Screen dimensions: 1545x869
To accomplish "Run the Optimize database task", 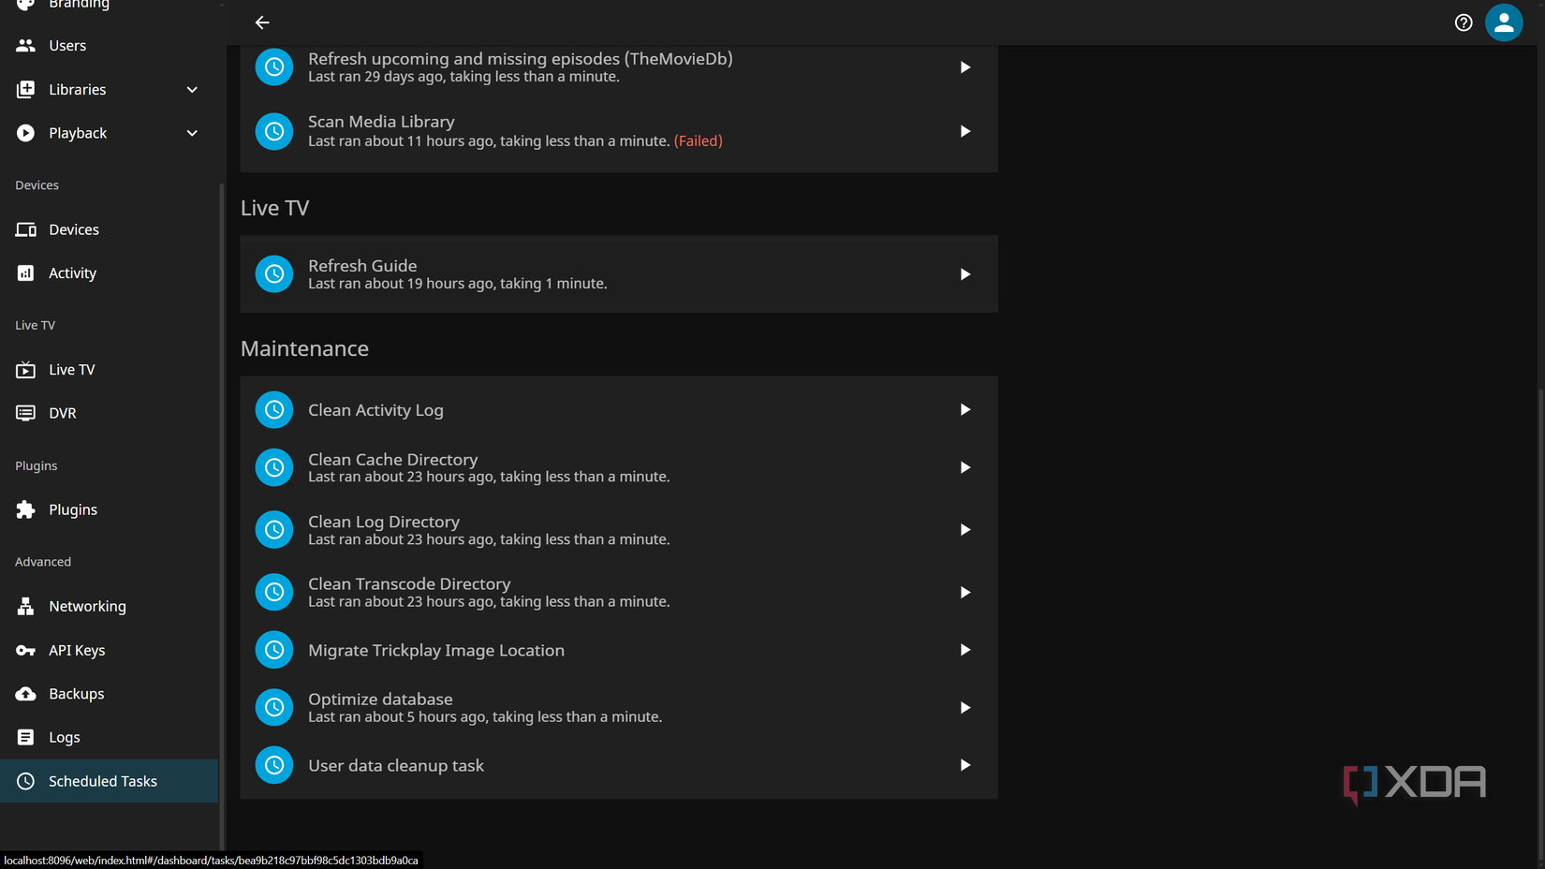I will tap(964, 708).
